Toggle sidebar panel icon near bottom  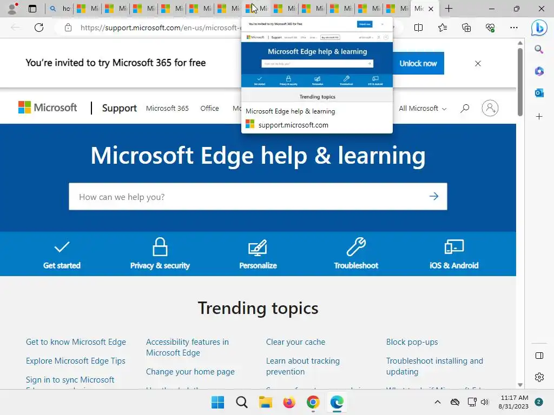point(539,356)
